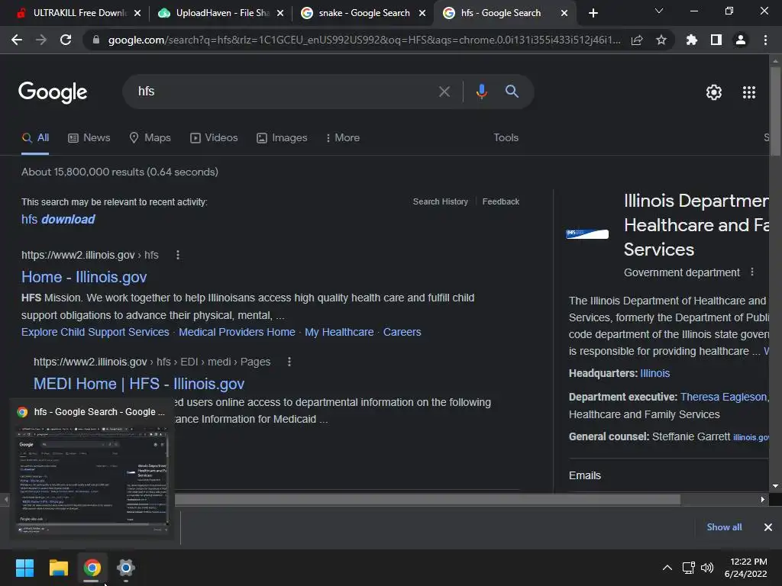Share this page icon in address bar
This screenshot has height=586, width=782.
(x=637, y=40)
